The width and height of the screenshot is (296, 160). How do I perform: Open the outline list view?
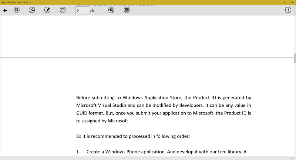(x=63, y=10)
